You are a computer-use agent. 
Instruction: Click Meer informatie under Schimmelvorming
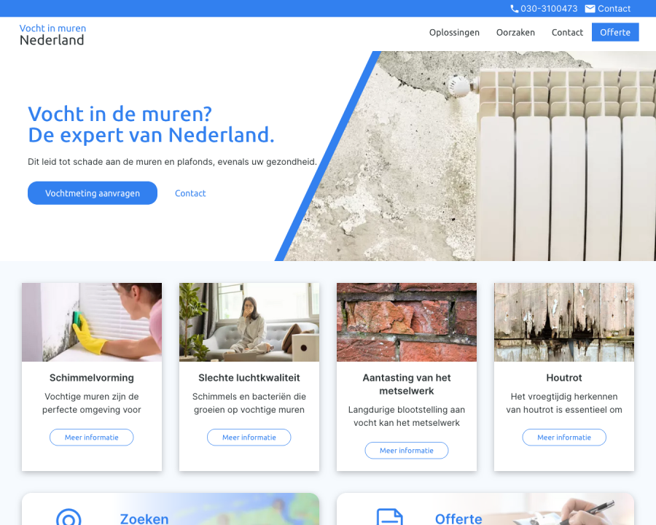click(x=91, y=437)
